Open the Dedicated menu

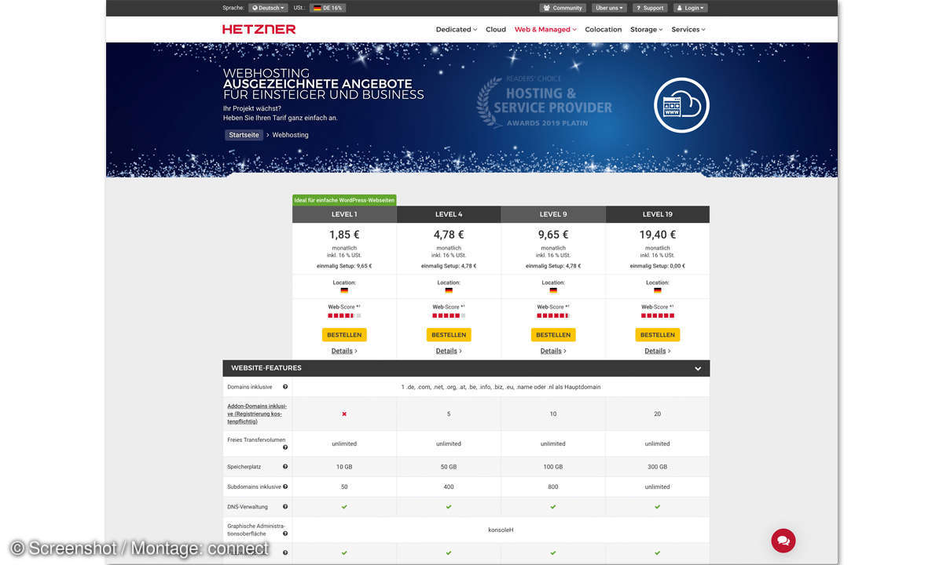point(456,29)
